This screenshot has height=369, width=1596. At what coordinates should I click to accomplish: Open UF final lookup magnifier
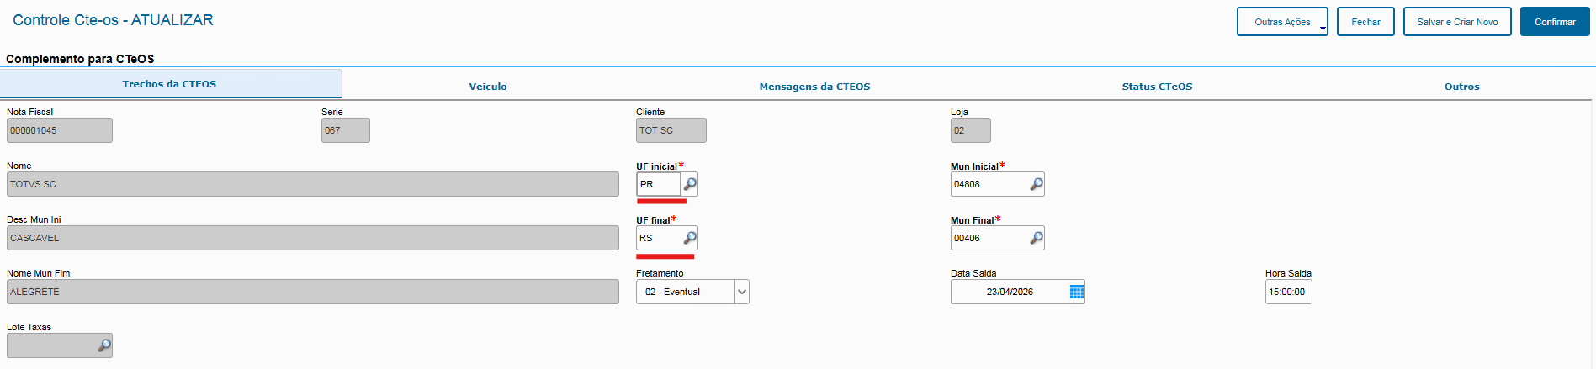point(689,238)
